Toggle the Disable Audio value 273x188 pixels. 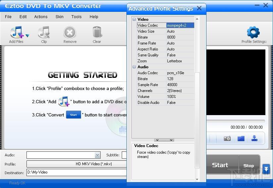coord(180,103)
